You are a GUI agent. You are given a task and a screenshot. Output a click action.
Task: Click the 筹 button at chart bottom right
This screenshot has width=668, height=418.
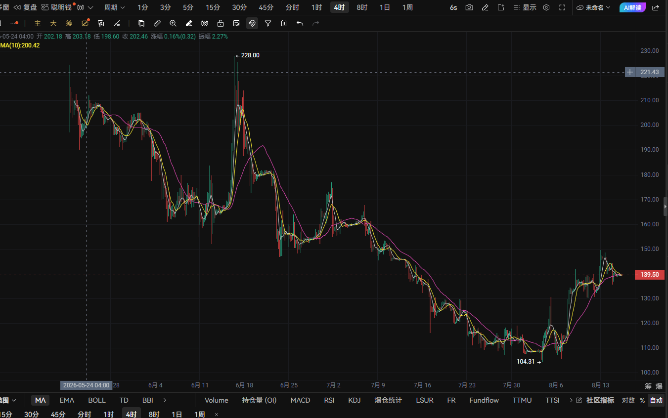[x=648, y=386]
